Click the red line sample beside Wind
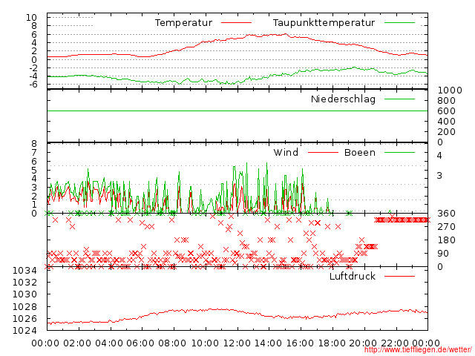475x356 pixels. tap(323, 152)
